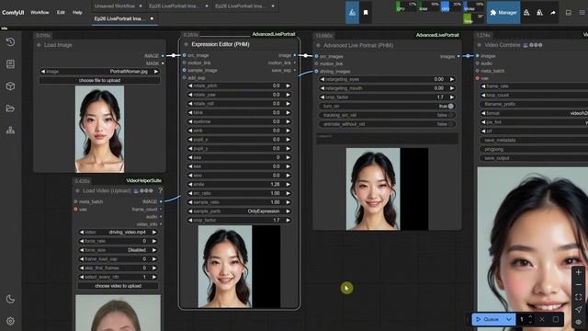Run workflow with the Queue button
Image resolution: width=588 pixels, height=331 pixels.
click(488, 319)
